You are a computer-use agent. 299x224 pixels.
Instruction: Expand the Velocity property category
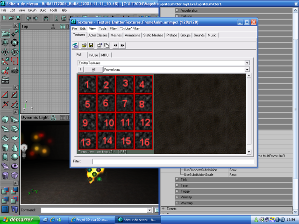177,197
